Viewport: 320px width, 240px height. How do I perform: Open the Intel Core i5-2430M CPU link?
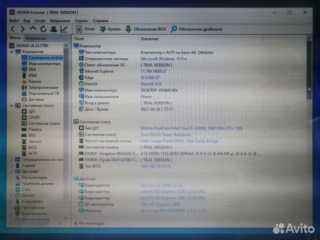click(192, 128)
